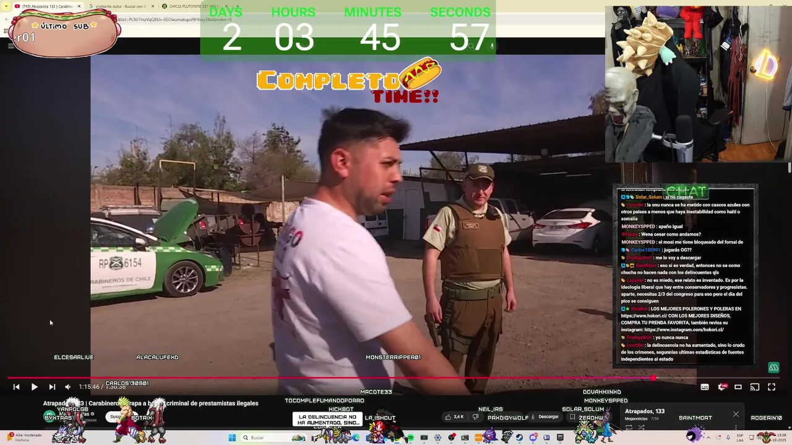The height and width of the screenshot is (445, 792).
Task: Go to the previous video in playlist
Action: [x=16, y=387]
